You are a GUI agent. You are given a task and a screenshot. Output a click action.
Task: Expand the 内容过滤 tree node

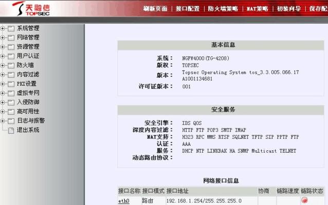[3, 74]
